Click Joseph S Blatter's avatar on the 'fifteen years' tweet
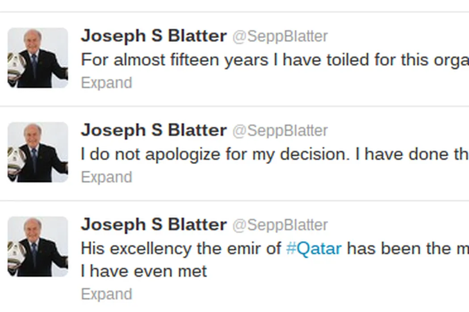469x312 pixels. [x=38, y=58]
